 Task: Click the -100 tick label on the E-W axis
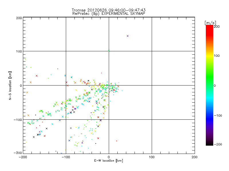(x=66, y=157)
